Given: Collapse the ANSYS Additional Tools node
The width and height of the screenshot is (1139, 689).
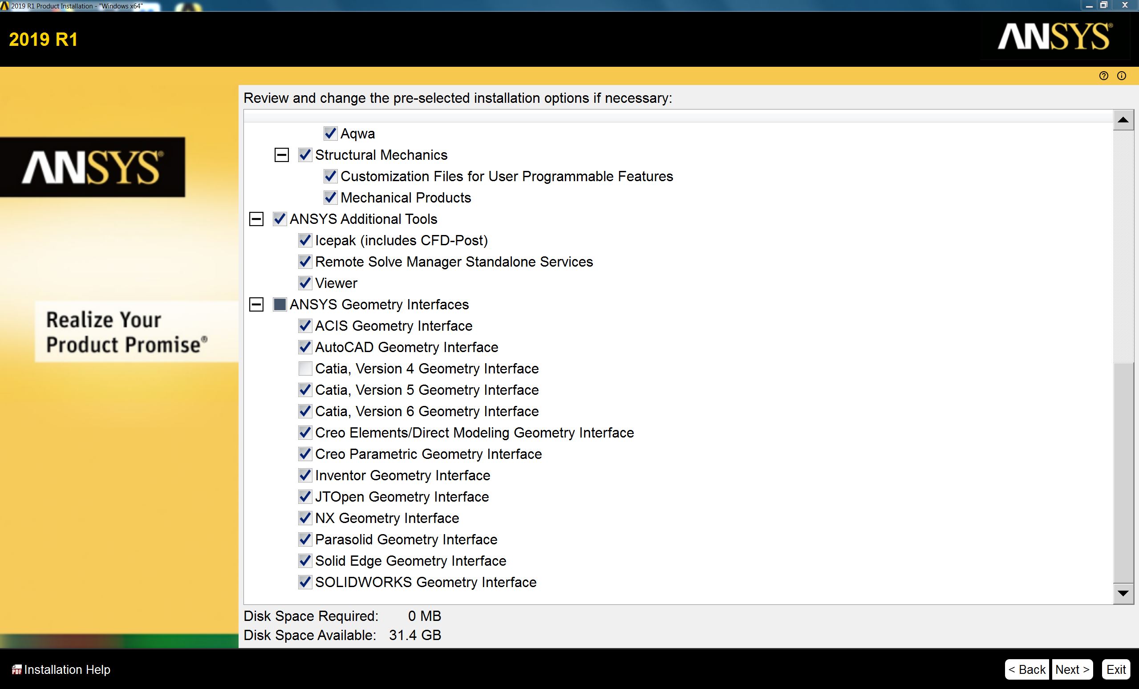Looking at the screenshot, I should [256, 219].
